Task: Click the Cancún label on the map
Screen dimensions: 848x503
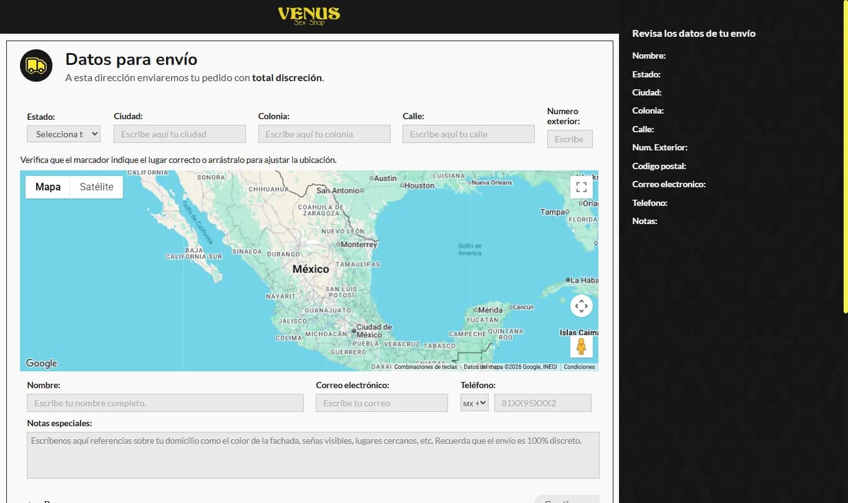Action: (x=523, y=307)
